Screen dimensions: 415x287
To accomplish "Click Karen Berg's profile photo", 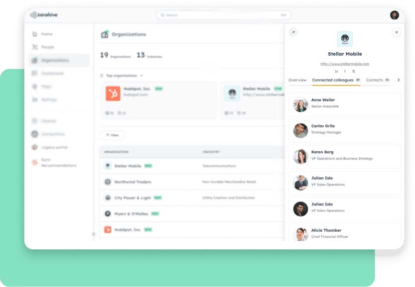I will [x=301, y=157].
